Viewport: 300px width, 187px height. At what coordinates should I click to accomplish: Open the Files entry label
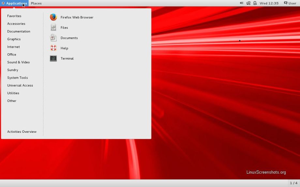pos(64,28)
